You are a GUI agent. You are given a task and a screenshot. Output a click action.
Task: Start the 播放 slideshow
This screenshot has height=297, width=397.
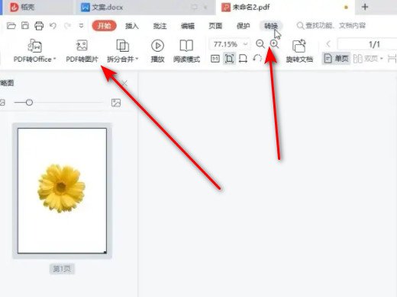point(157,50)
